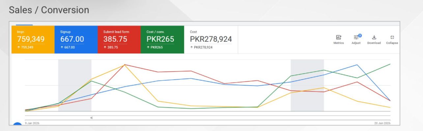423x131 pixels.
Task: Toggle the red Submit lead form card
Action: (x=119, y=39)
